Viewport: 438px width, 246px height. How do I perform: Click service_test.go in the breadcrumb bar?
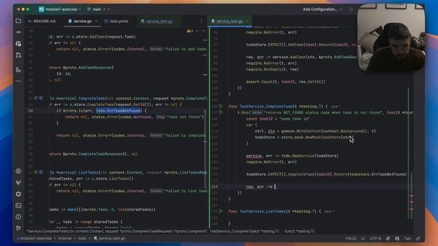click(x=109, y=238)
